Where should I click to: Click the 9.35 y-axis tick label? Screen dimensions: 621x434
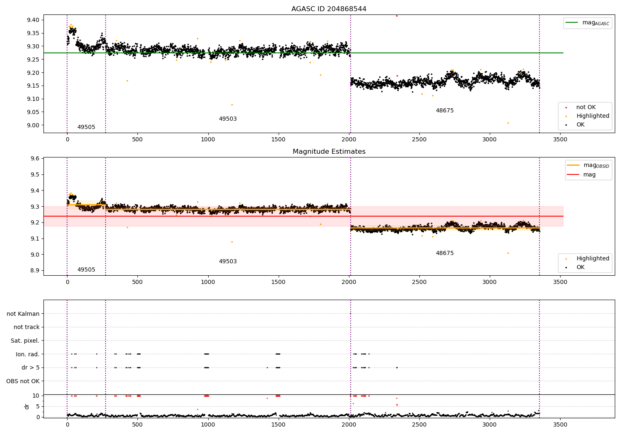pos(33,33)
